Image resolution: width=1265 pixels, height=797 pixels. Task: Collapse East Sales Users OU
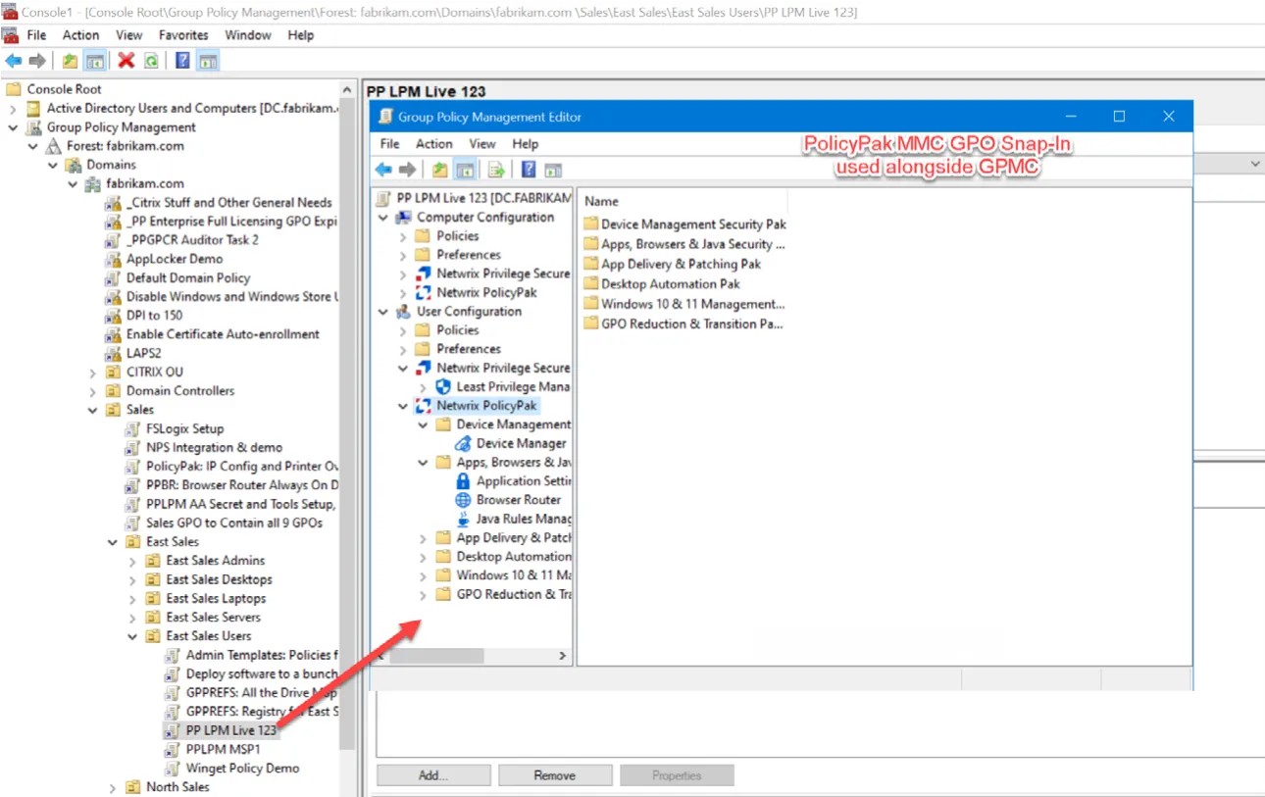coord(132,636)
